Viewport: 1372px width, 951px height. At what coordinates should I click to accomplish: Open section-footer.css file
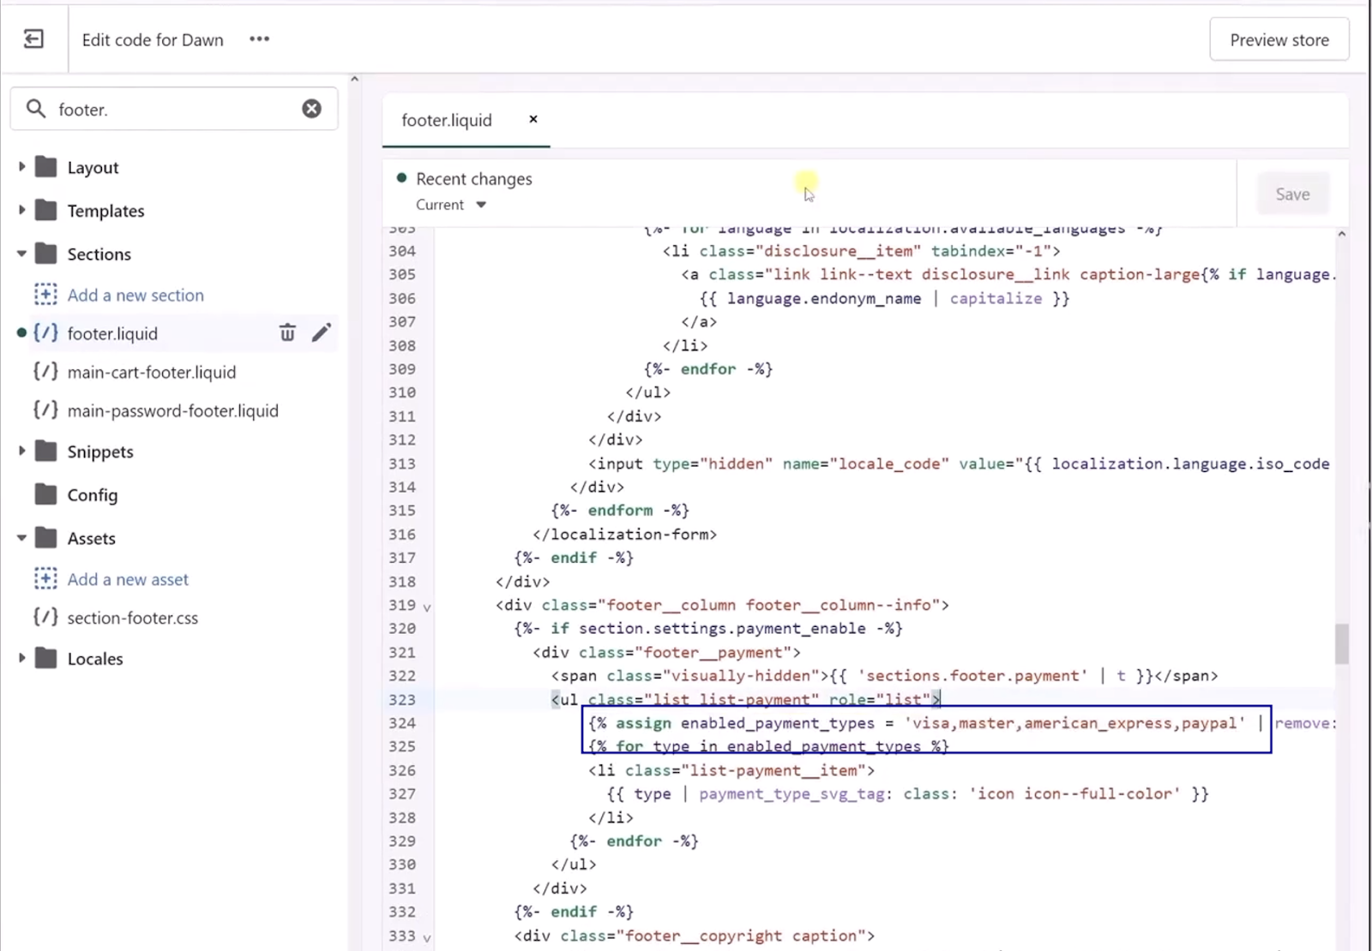point(133,618)
